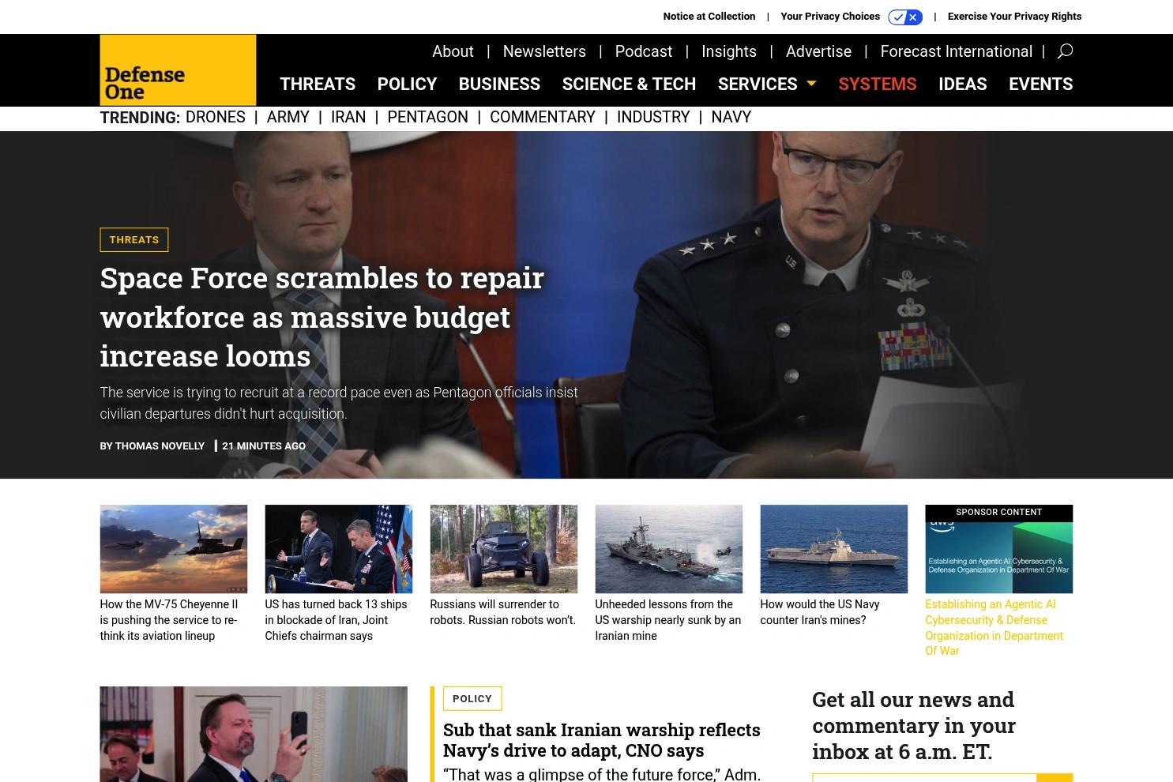Click the hero summary about recruiting pace

[338, 403]
